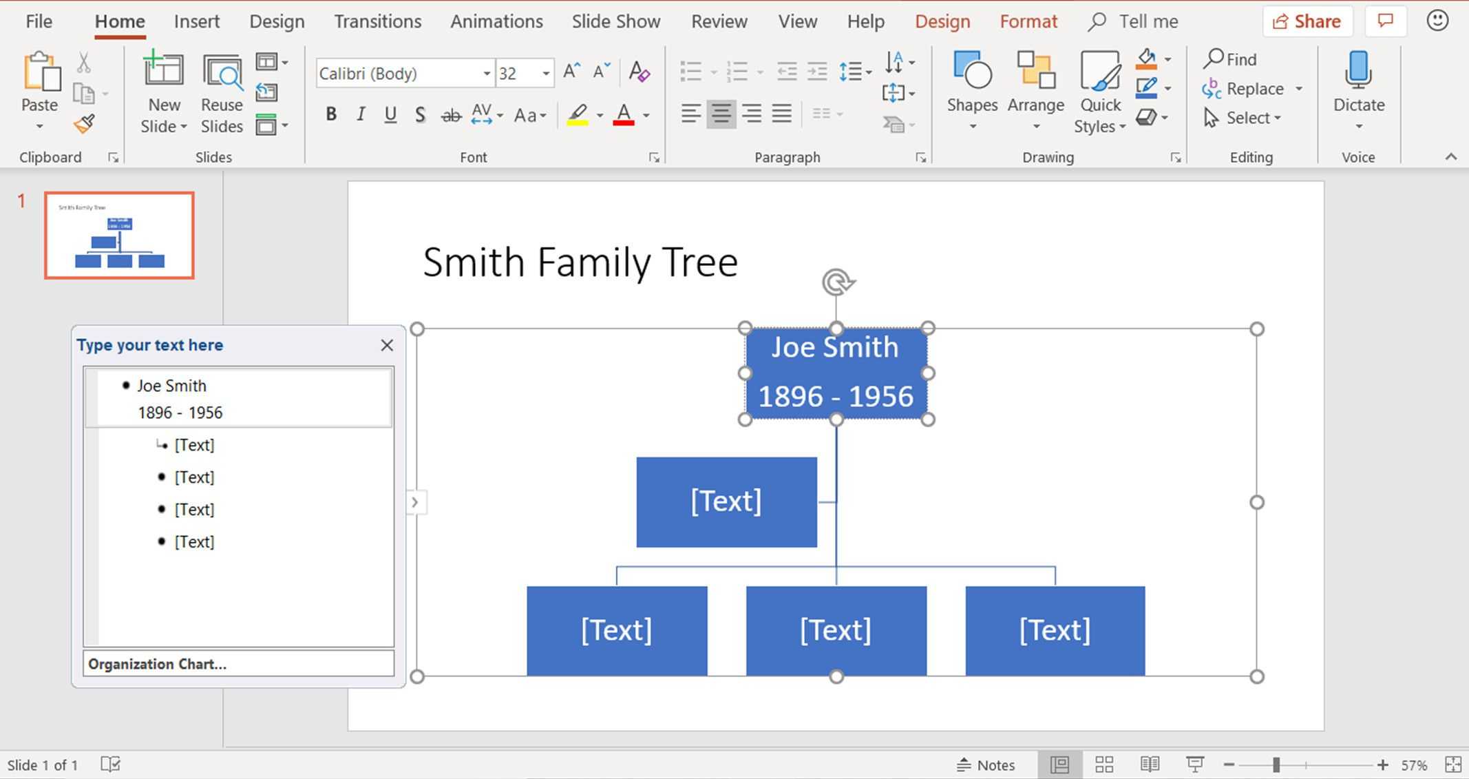Screen dimensions: 1469x779
Task: Toggle Bold formatting on selected text
Action: pyautogui.click(x=330, y=116)
